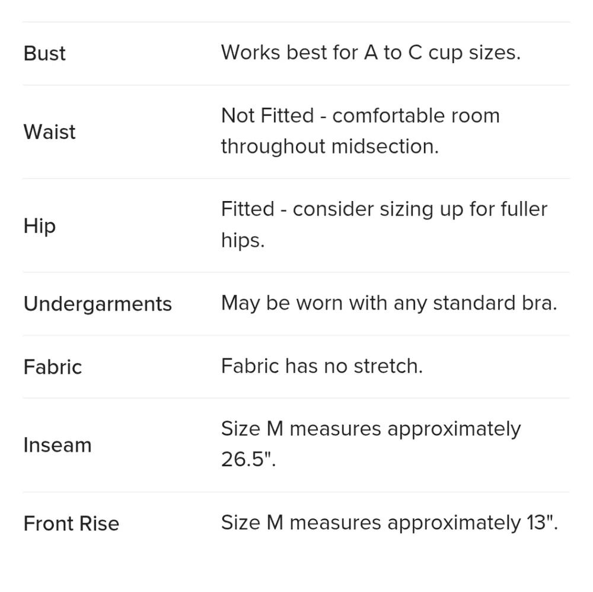Select the Fabric row label
Screen dimensions: 593x592
[52, 367]
